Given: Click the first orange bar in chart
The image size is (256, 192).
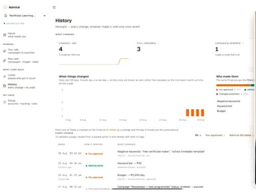Looking at the screenshot, I should pyautogui.click(x=187, y=113).
